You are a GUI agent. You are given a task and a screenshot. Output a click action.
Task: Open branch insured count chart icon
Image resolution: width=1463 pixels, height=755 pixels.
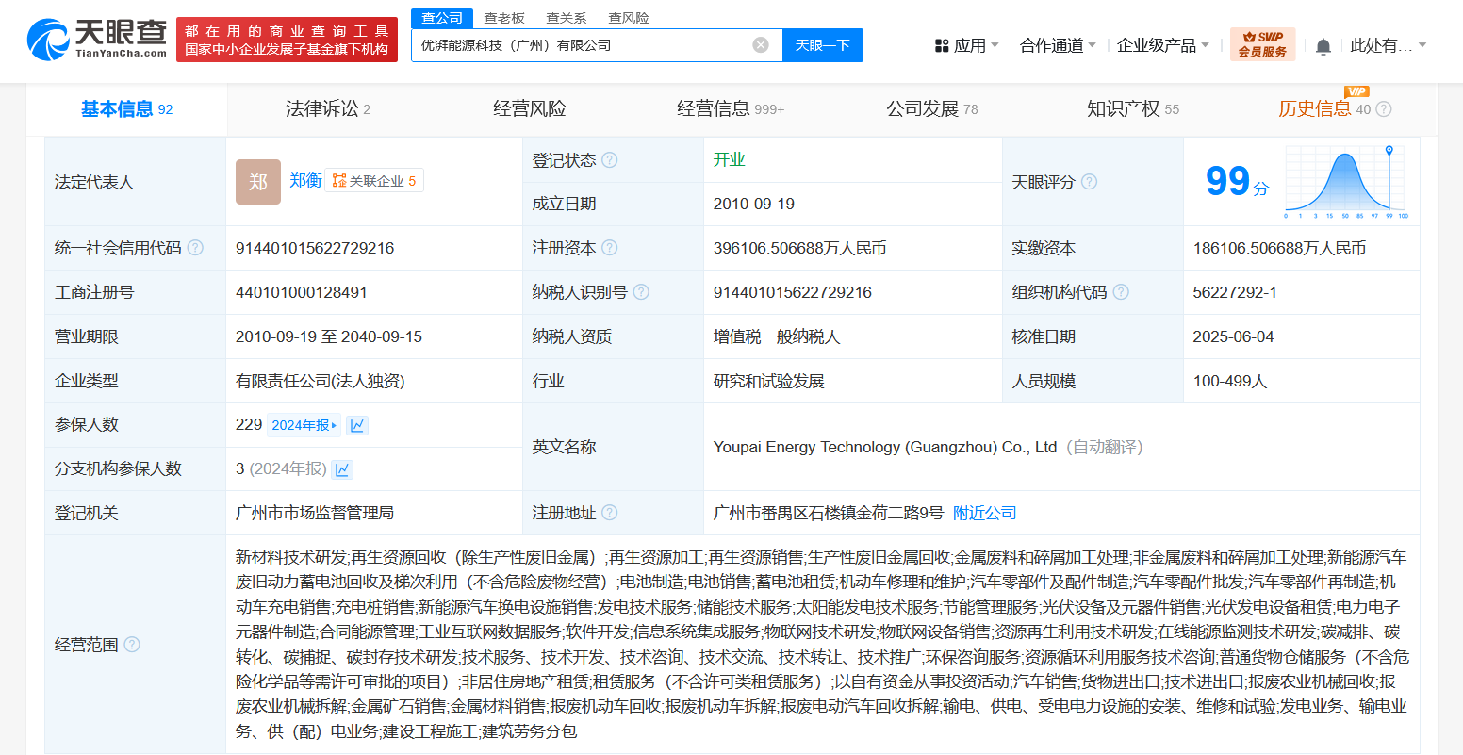pyautogui.click(x=343, y=469)
